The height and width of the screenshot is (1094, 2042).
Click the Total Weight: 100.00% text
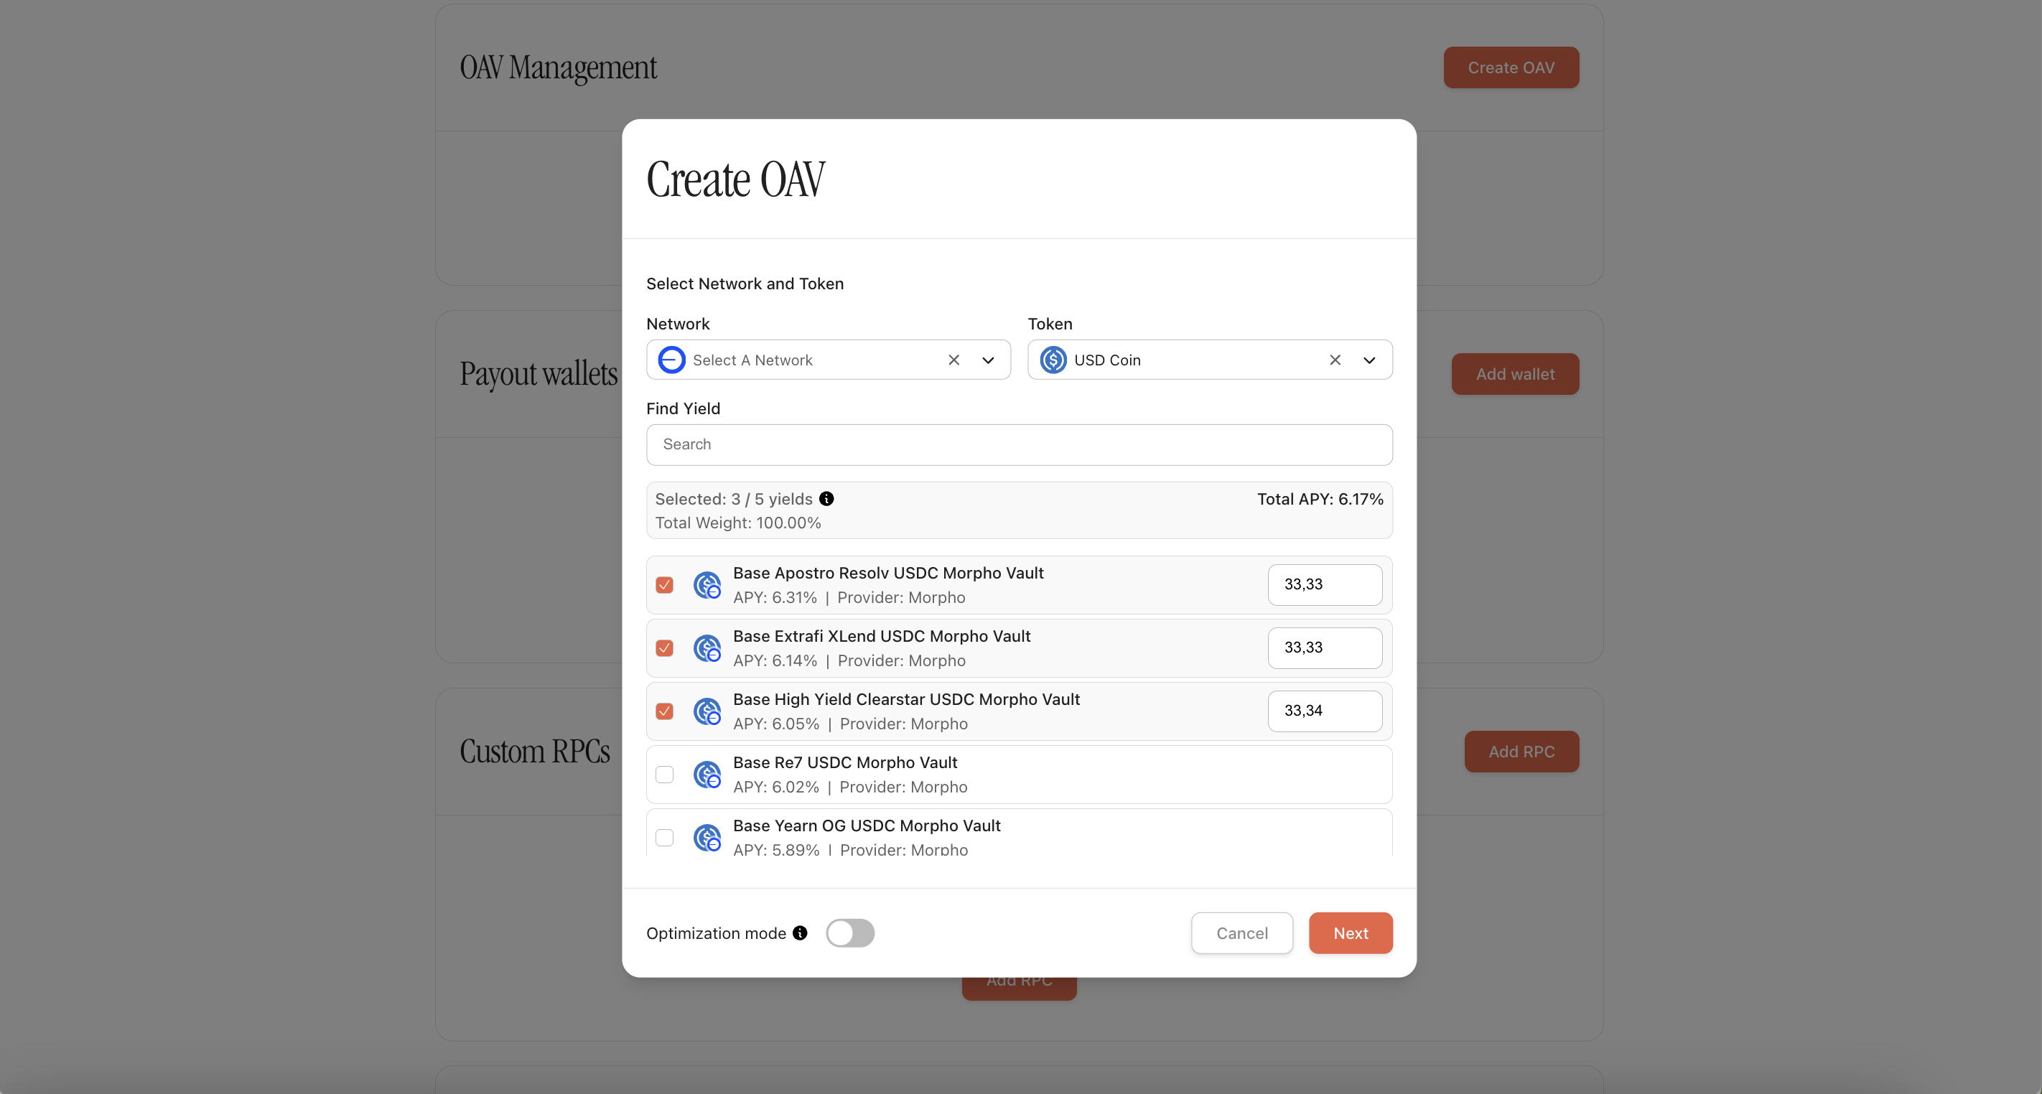click(737, 523)
